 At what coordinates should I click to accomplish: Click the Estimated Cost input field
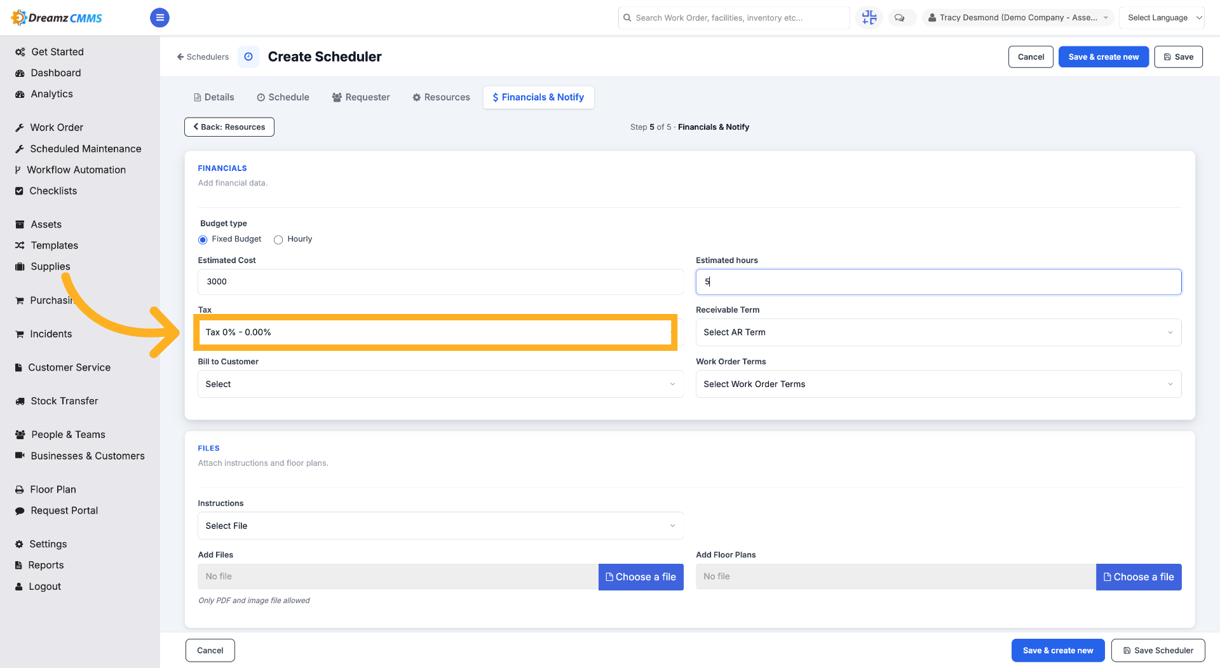click(x=440, y=282)
